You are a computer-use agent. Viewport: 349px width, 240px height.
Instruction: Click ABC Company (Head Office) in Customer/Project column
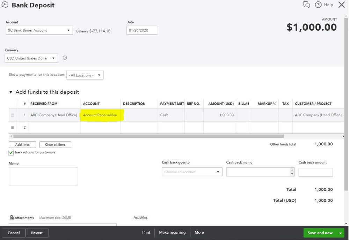tap(318, 115)
